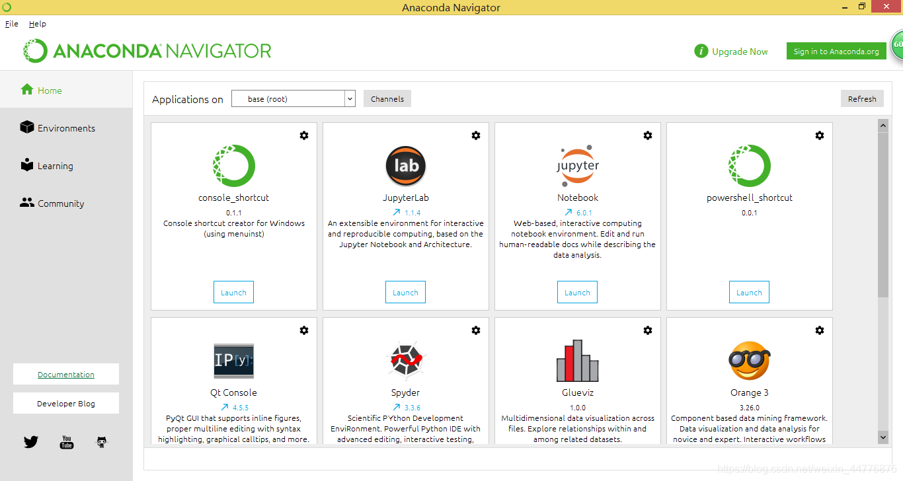Click the scrollbar down arrow

(x=883, y=437)
